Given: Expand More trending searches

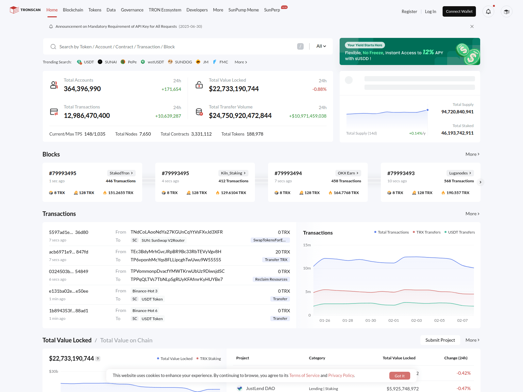Looking at the screenshot, I should (241, 62).
